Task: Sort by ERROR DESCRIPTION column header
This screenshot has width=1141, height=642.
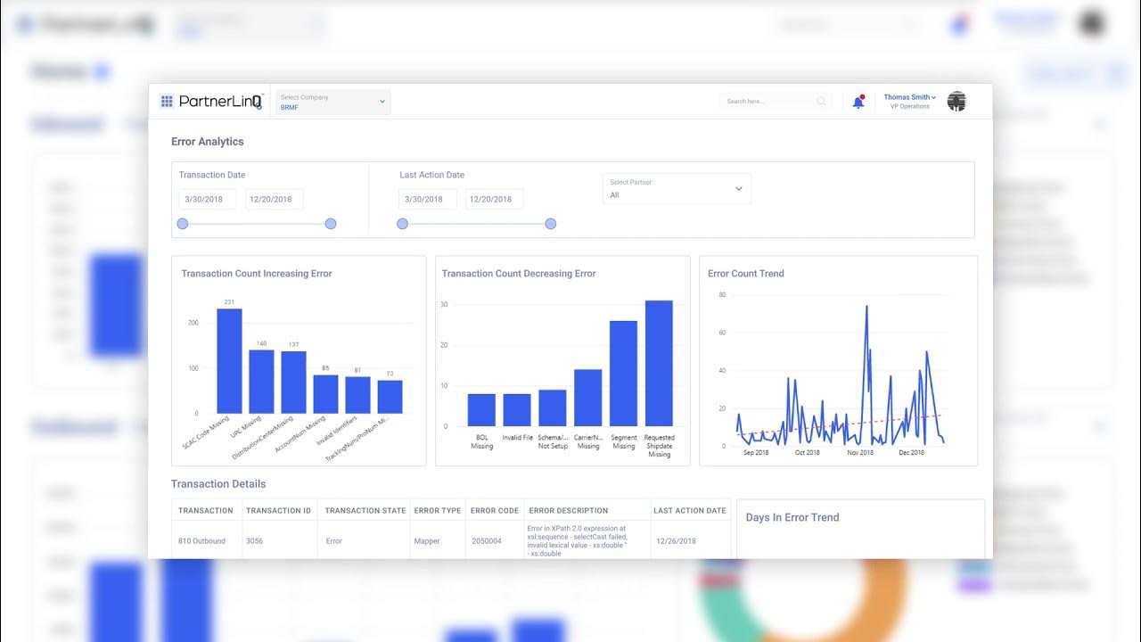Action: click(569, 511)
